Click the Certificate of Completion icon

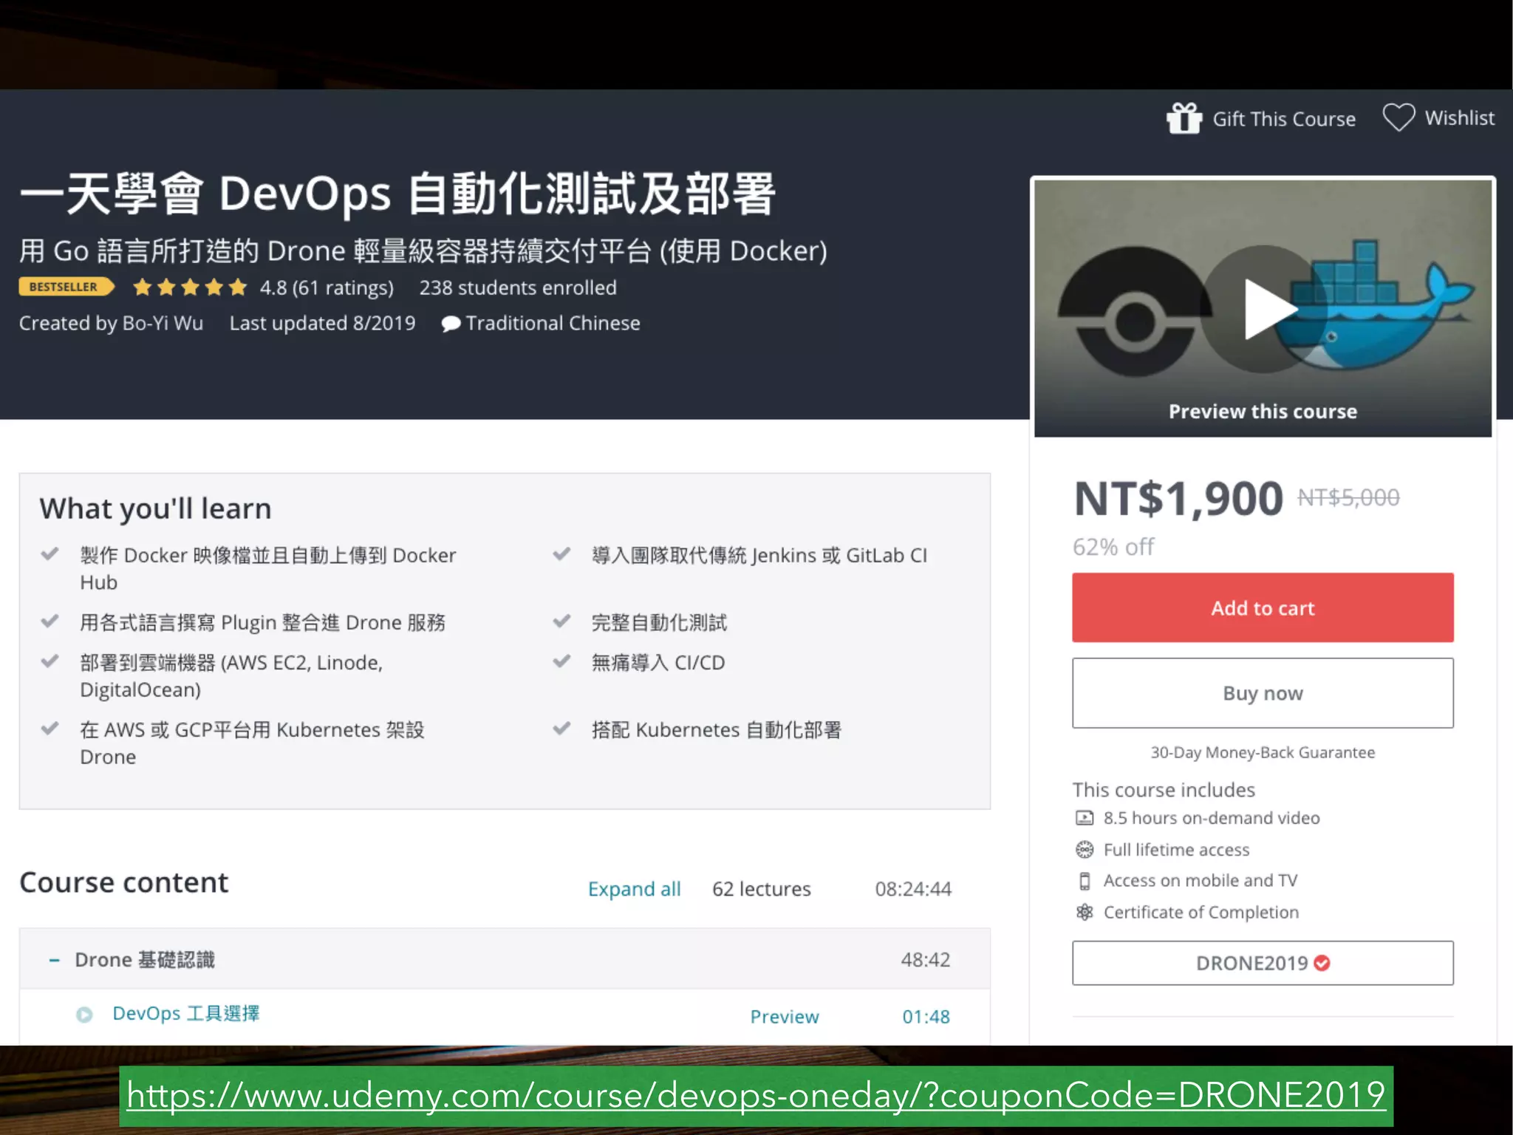1084,912
